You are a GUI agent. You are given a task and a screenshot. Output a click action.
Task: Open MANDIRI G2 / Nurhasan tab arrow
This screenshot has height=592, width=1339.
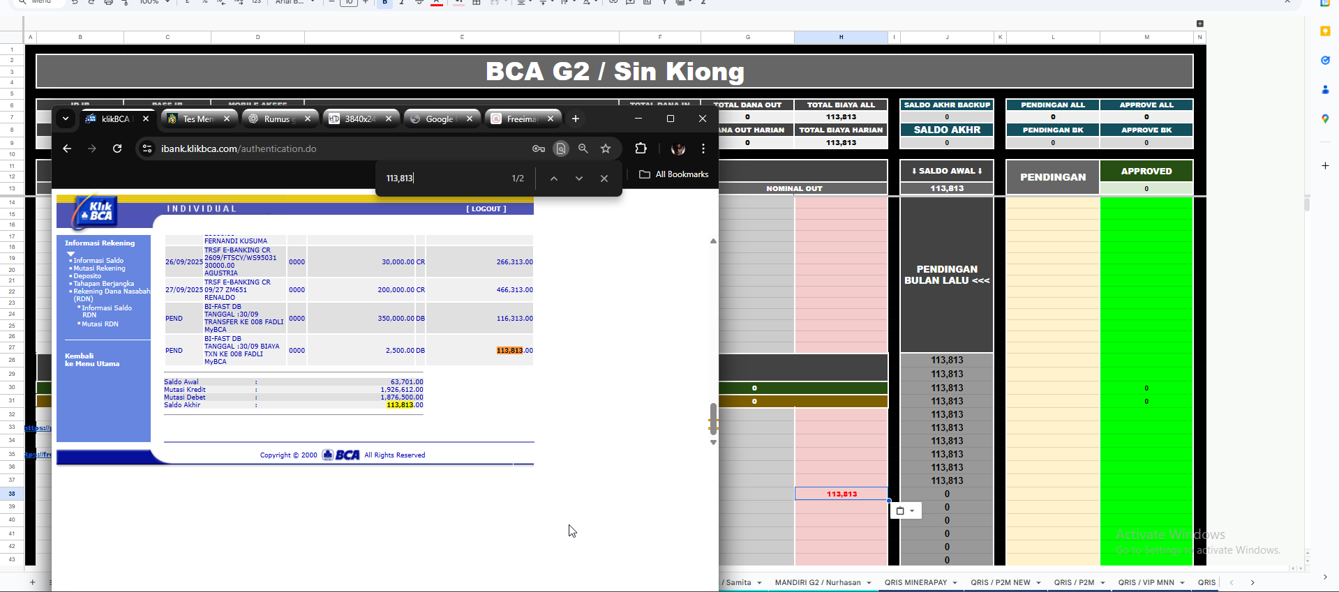click(869, 583)
